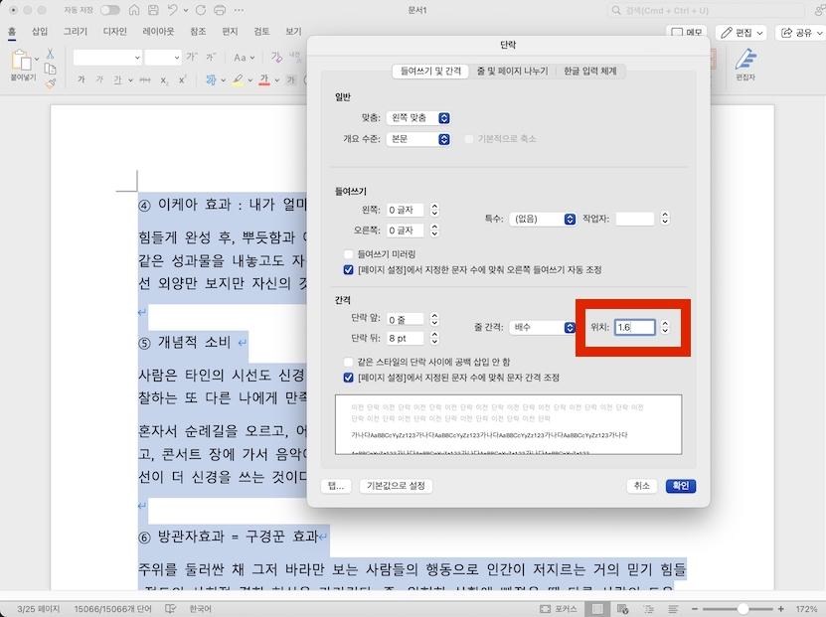The height and width of the screenshot is (617, 826).
Task: Click the 공유 share button
Action: 801,33
